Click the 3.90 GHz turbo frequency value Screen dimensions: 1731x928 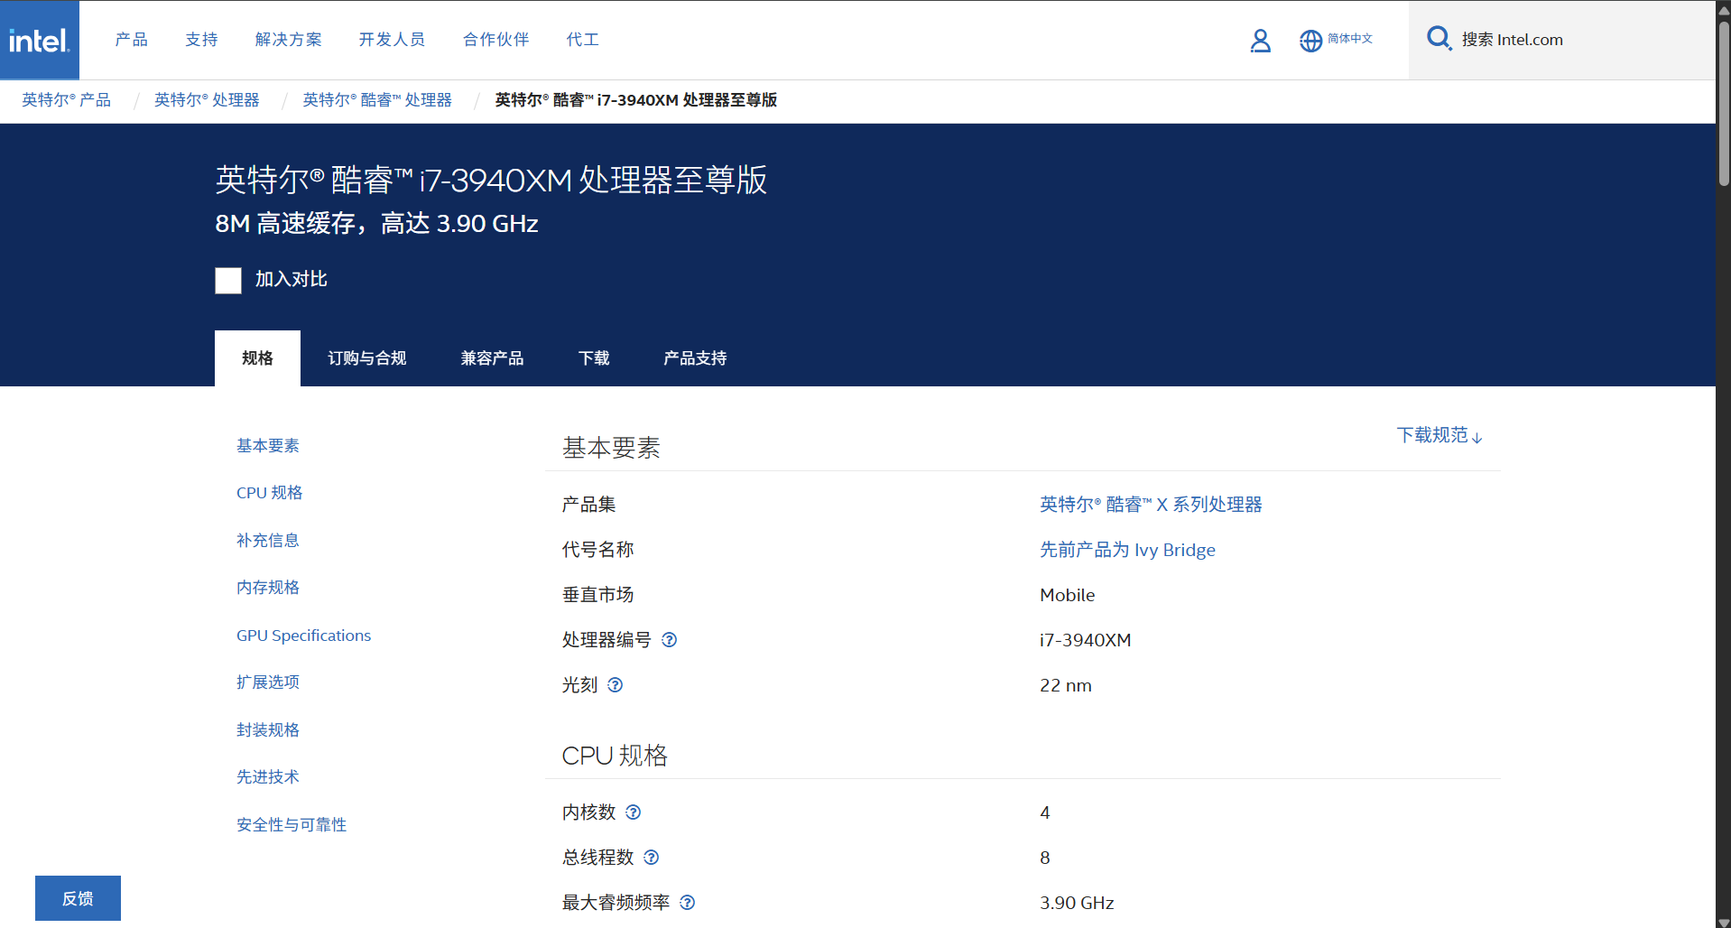point(1077,903)
